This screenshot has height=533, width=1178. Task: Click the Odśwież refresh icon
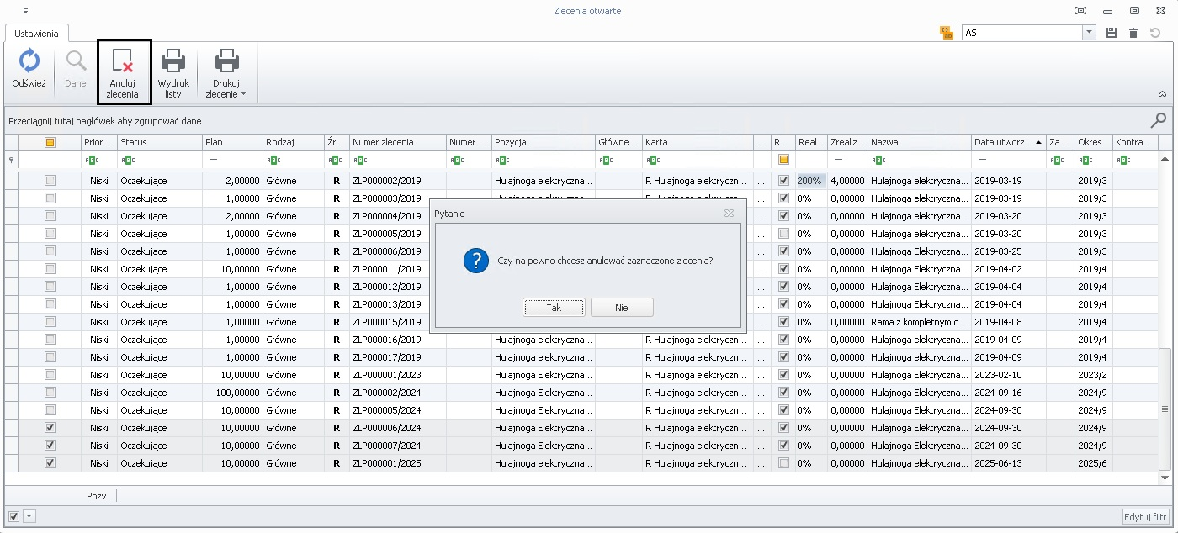29,61
